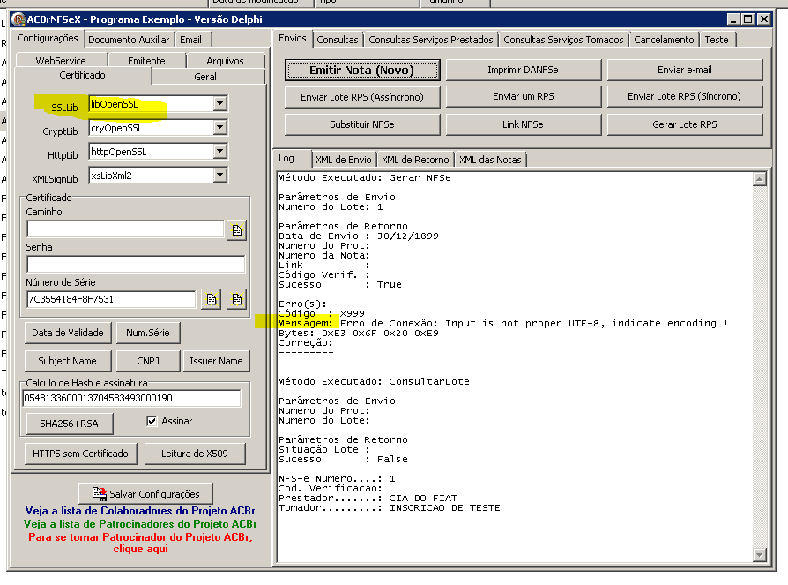Open the Consultas tab

pos(338,40)
